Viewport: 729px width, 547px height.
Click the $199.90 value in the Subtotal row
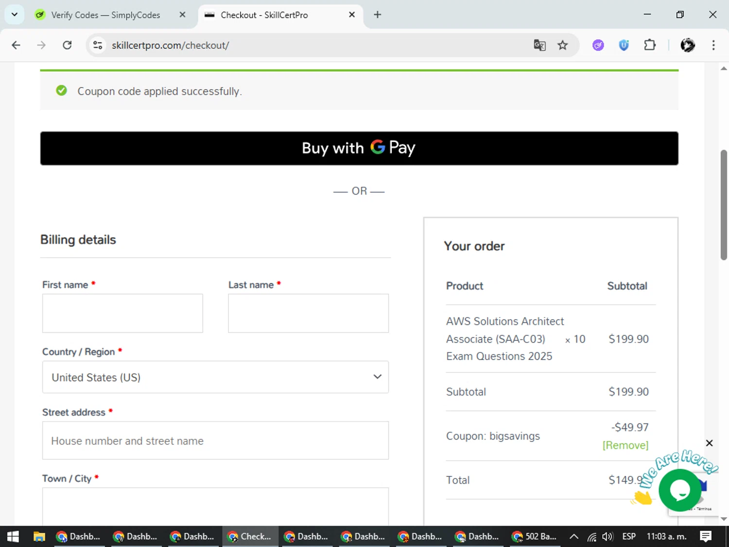pos(628,392)
